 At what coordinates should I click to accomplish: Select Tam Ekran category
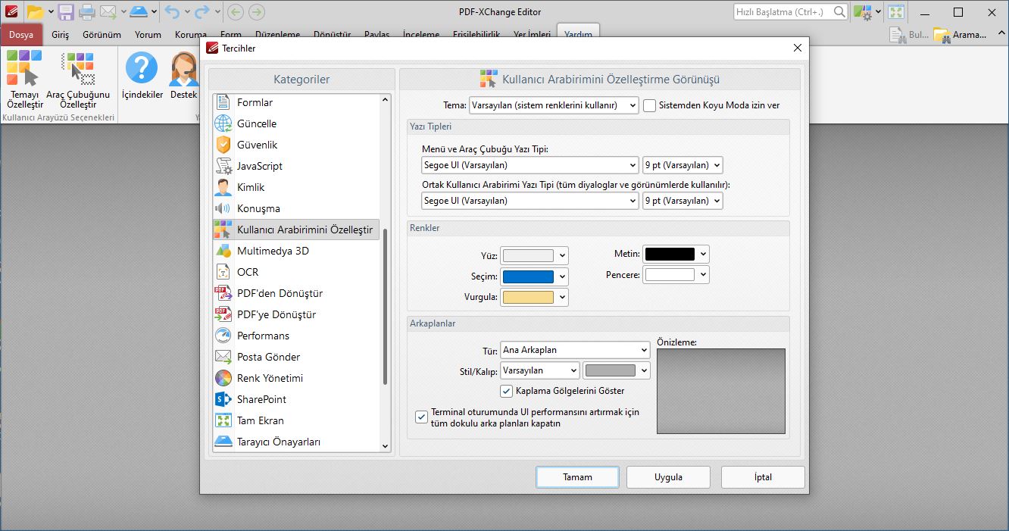296,420
